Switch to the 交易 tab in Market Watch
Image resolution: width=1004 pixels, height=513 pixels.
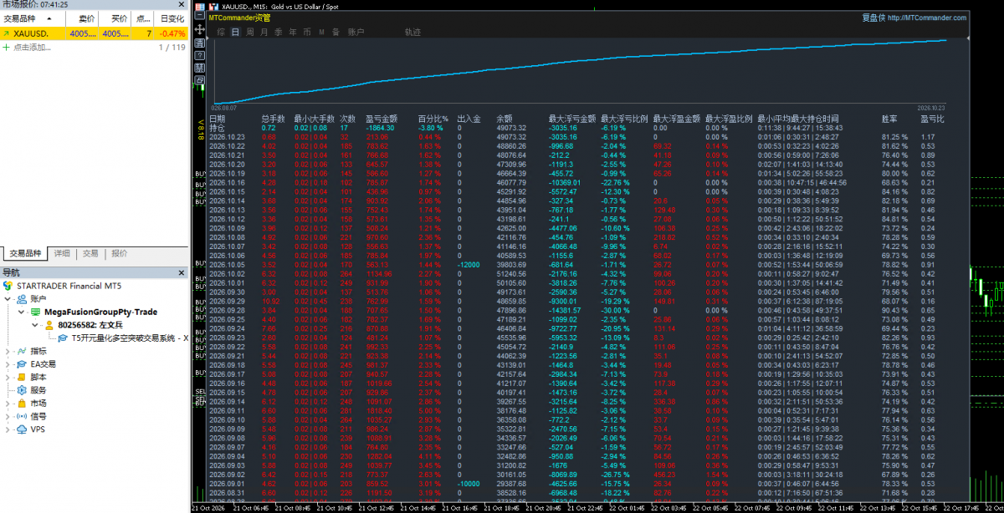click(90, 253)
